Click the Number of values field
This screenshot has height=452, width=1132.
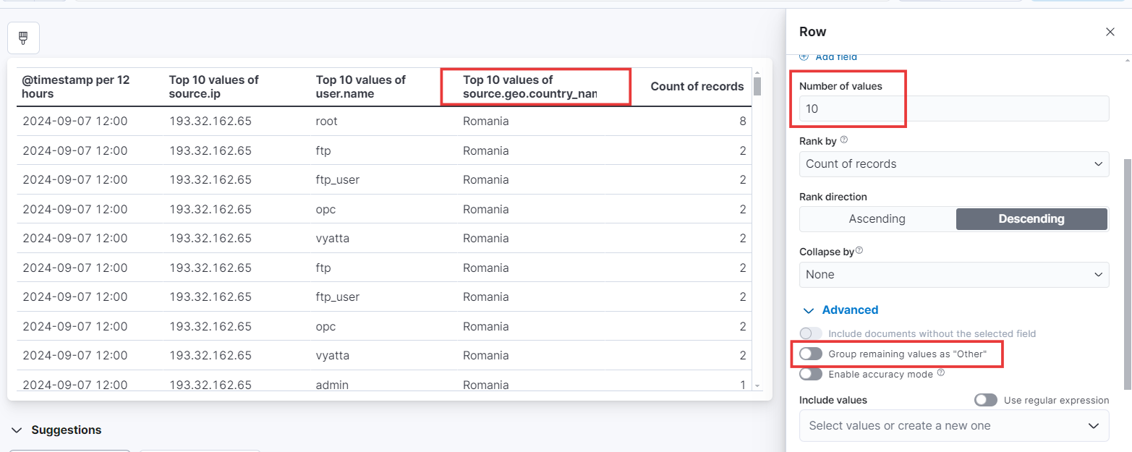click(954, 108)
